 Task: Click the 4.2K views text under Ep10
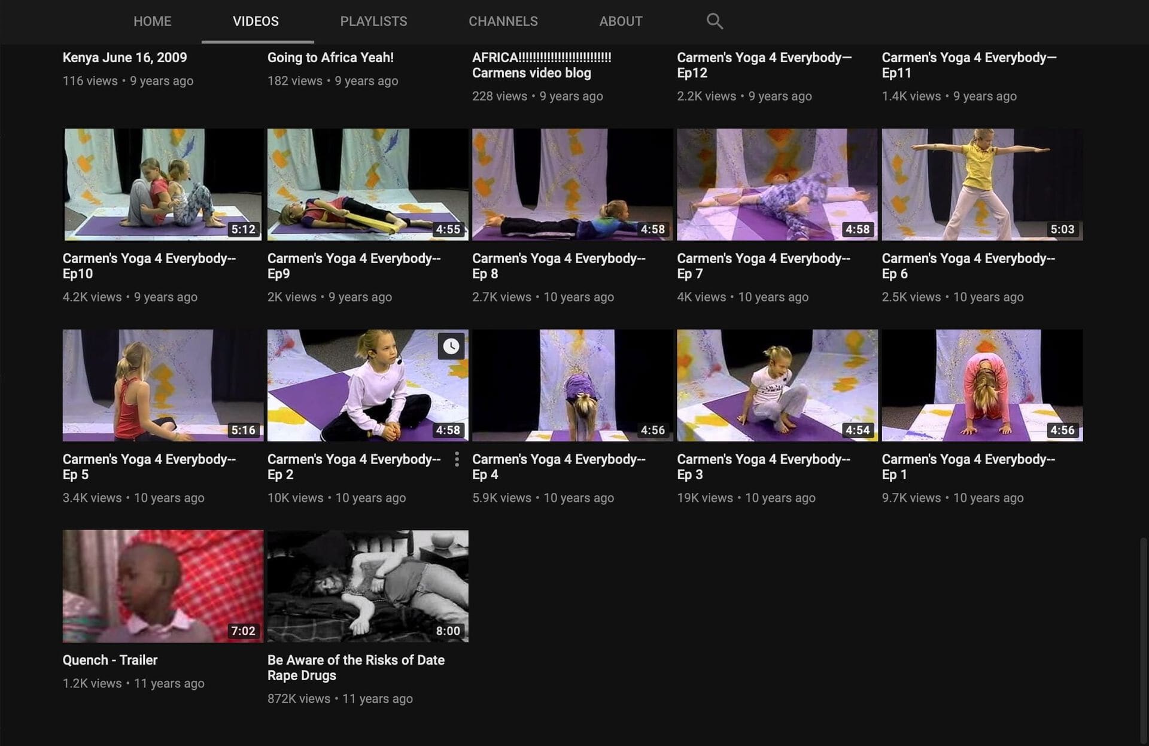pos(92,297)
